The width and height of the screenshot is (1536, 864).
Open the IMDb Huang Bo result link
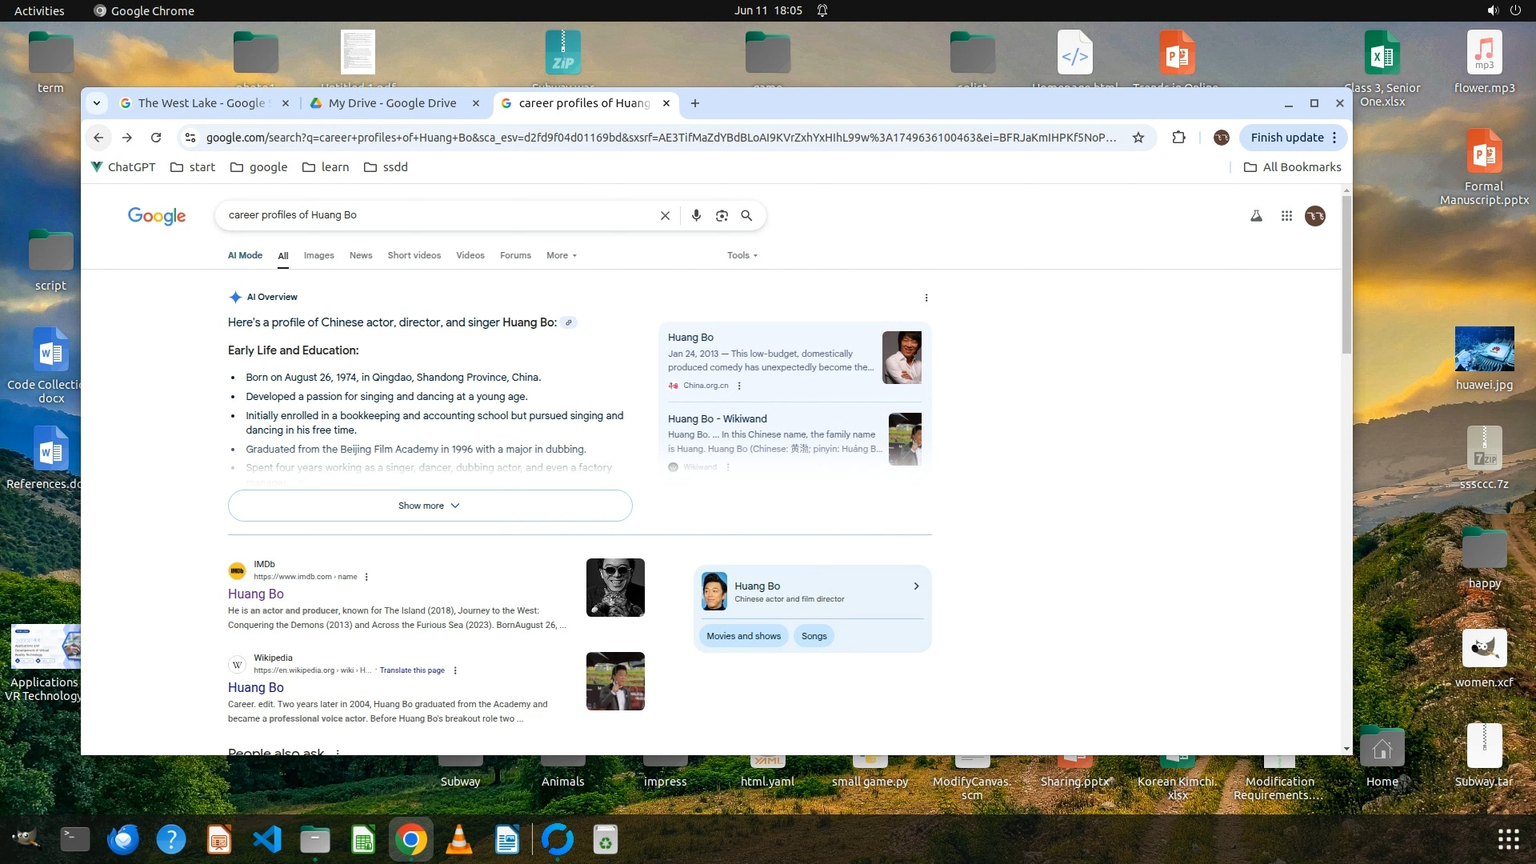[x=256, y=594]
